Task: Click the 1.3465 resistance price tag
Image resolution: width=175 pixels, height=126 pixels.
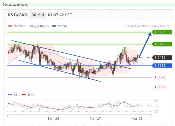Action: pyautogui.click(x=162, y=32)
